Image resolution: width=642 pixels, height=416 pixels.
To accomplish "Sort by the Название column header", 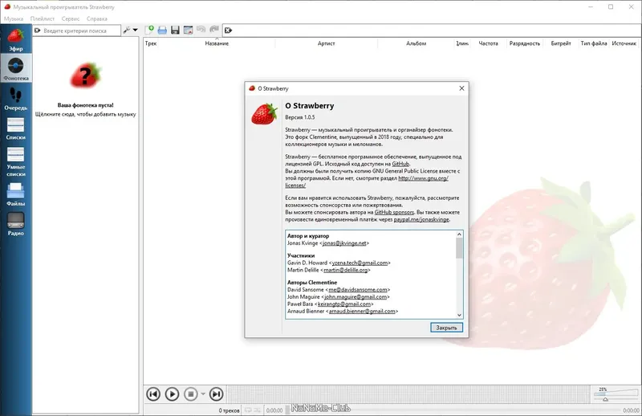I will coord(217,43).
